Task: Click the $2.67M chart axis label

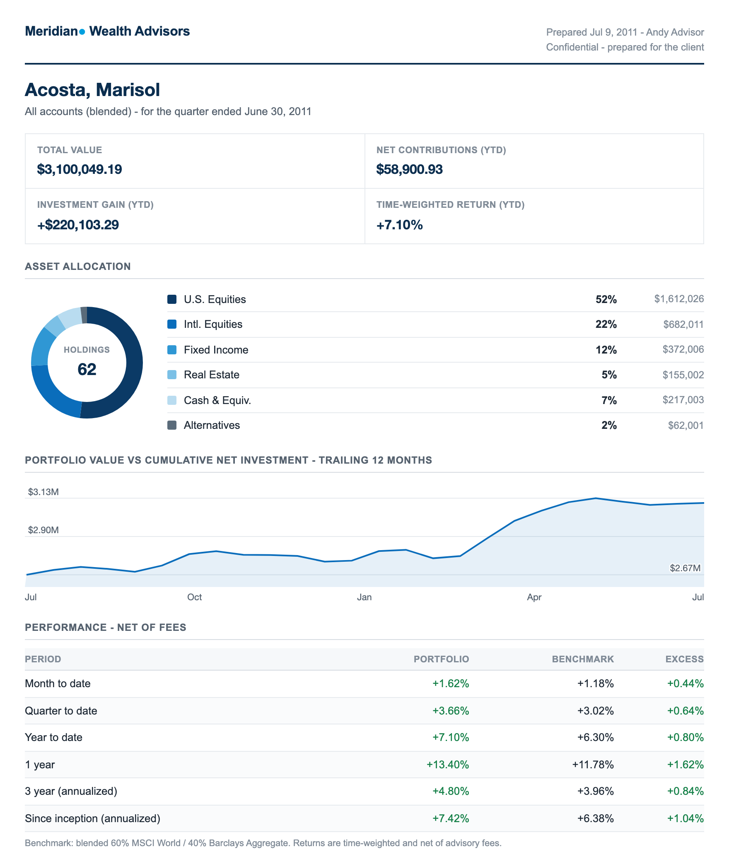Action: click(x=685, y=568)
